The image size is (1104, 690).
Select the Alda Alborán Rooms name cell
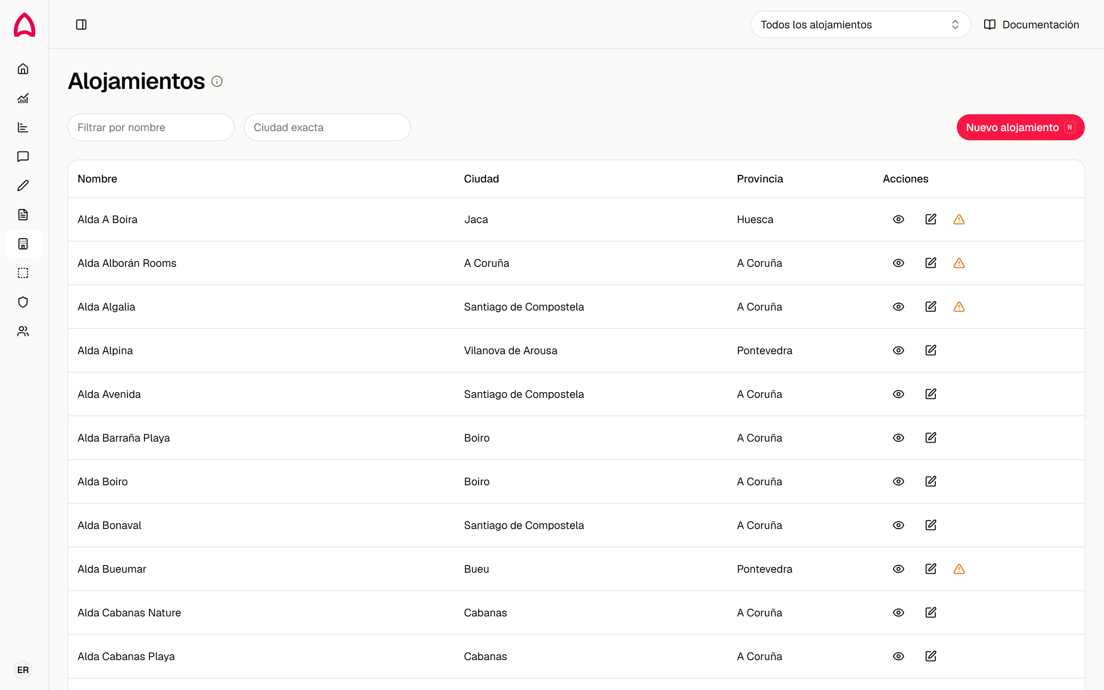point(127,263)
